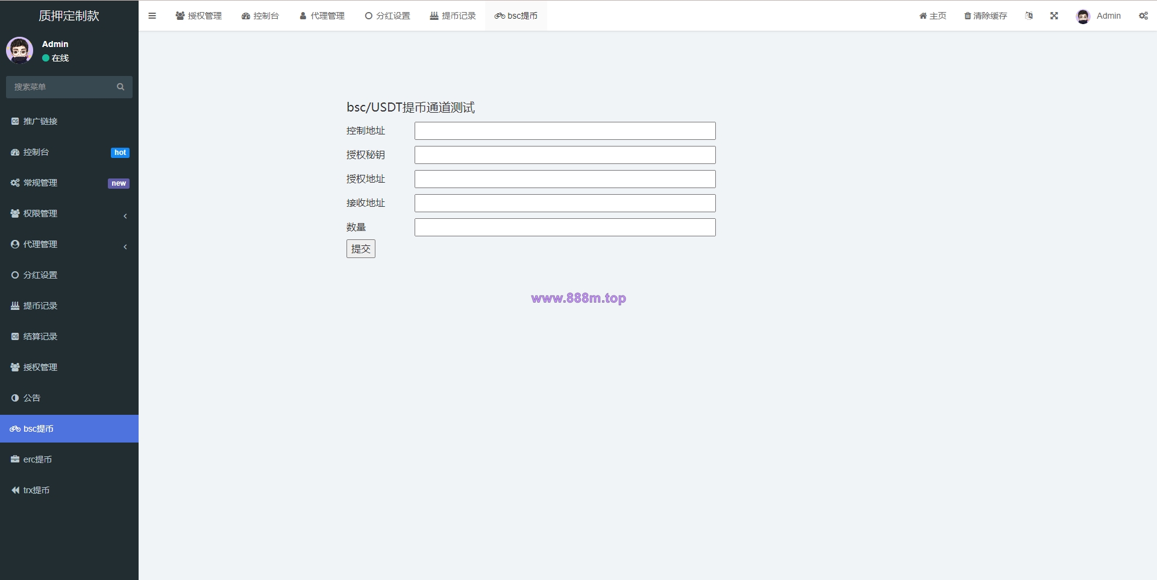Open 公告 in the sidebar

pos(69,398)
